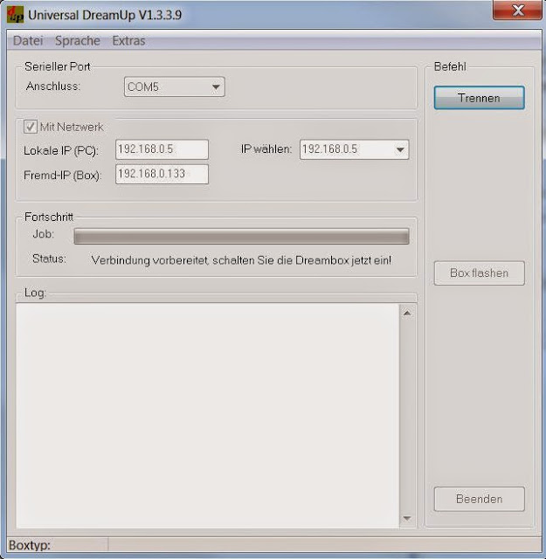Click the Befehl group label
Image resolution: width=546 pixels, height=559 pixels.
(450, 66)
